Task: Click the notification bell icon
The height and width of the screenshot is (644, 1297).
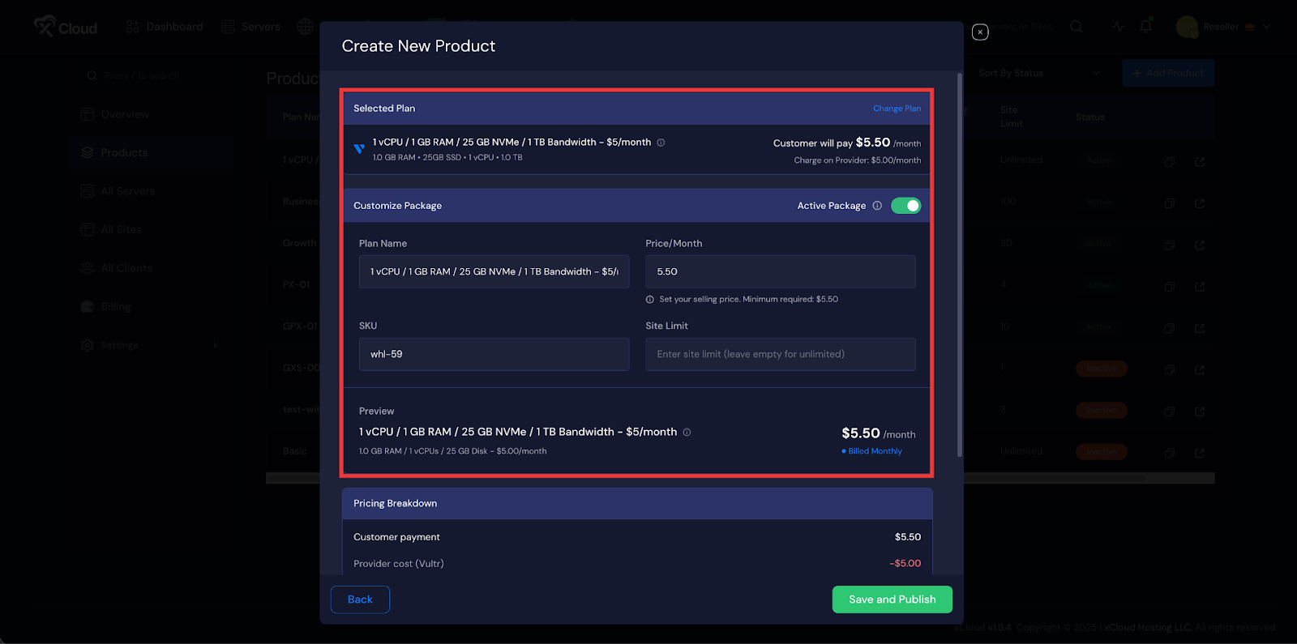Action: (1145, 27)
